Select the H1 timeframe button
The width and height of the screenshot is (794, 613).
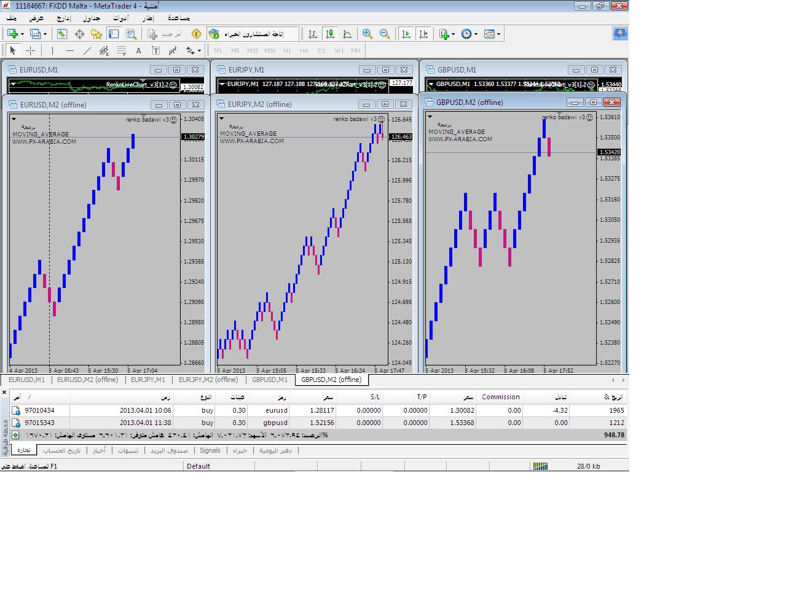(x=287, y=50)
